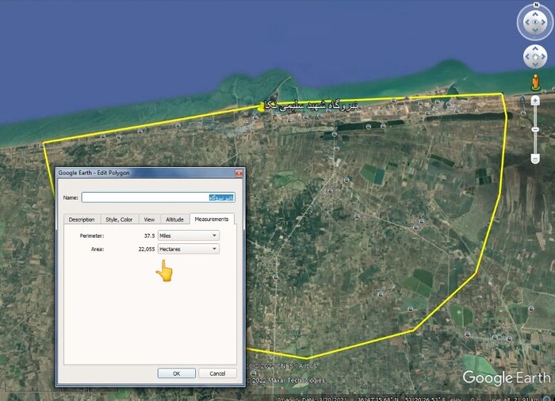
Task: Open the Perimeter units dropdown
Action: coord(188,235)
